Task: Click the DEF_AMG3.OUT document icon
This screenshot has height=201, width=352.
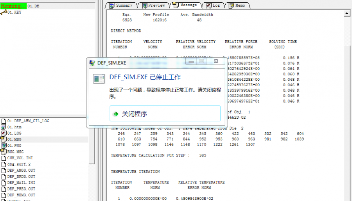Action: [4, 170]
